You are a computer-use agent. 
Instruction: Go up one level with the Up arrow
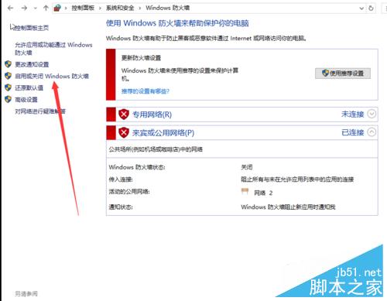click(x=46, y=8)
